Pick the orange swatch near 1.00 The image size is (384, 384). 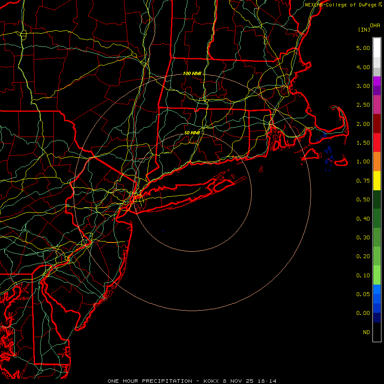[377, 162]
